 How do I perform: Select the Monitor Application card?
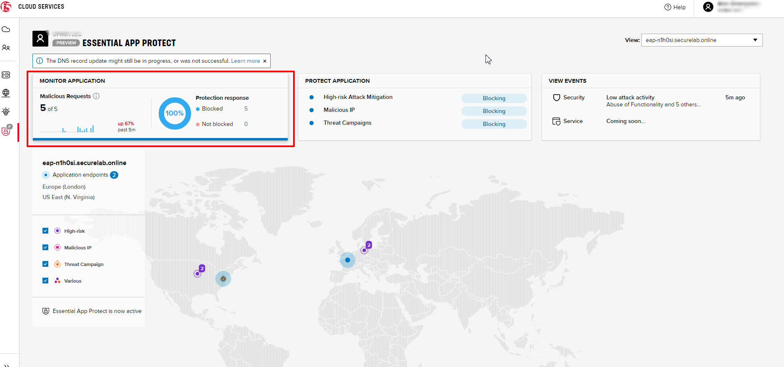[160, 107]
